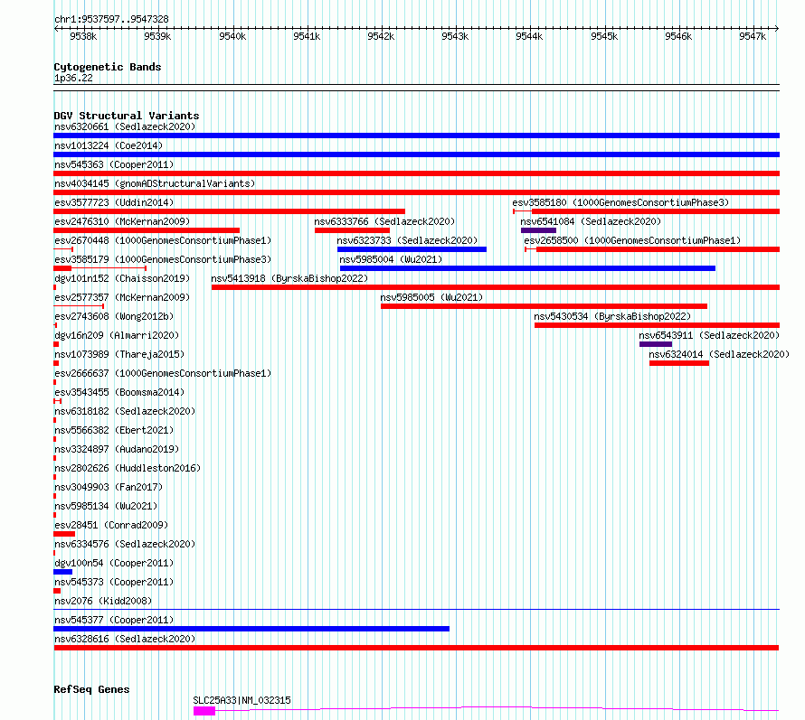Screen dimensions: 805x720
Task: Click the DGV Structural Variants track title
Action: 127,116
